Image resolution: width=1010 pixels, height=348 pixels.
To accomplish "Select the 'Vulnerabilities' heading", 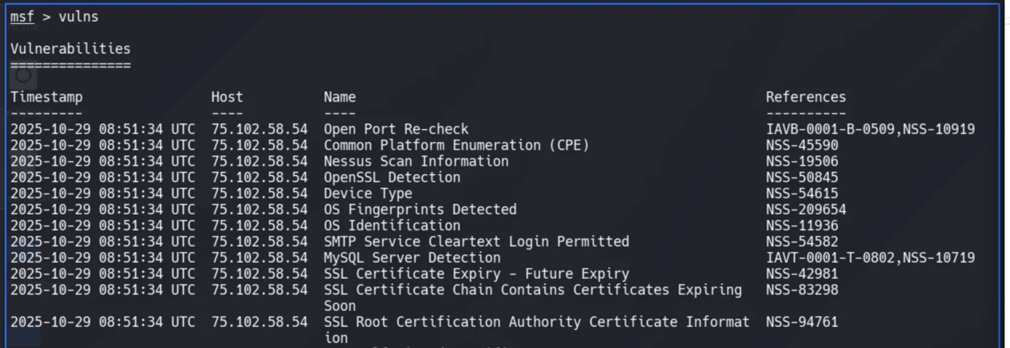I will click(x=70, y=48).
